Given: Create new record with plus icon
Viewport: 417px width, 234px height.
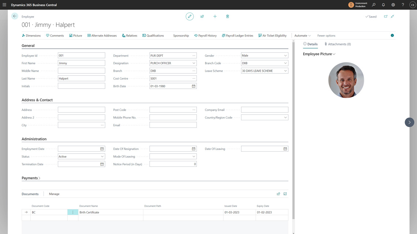Looking at the screenshot, I should pos(215,16).
